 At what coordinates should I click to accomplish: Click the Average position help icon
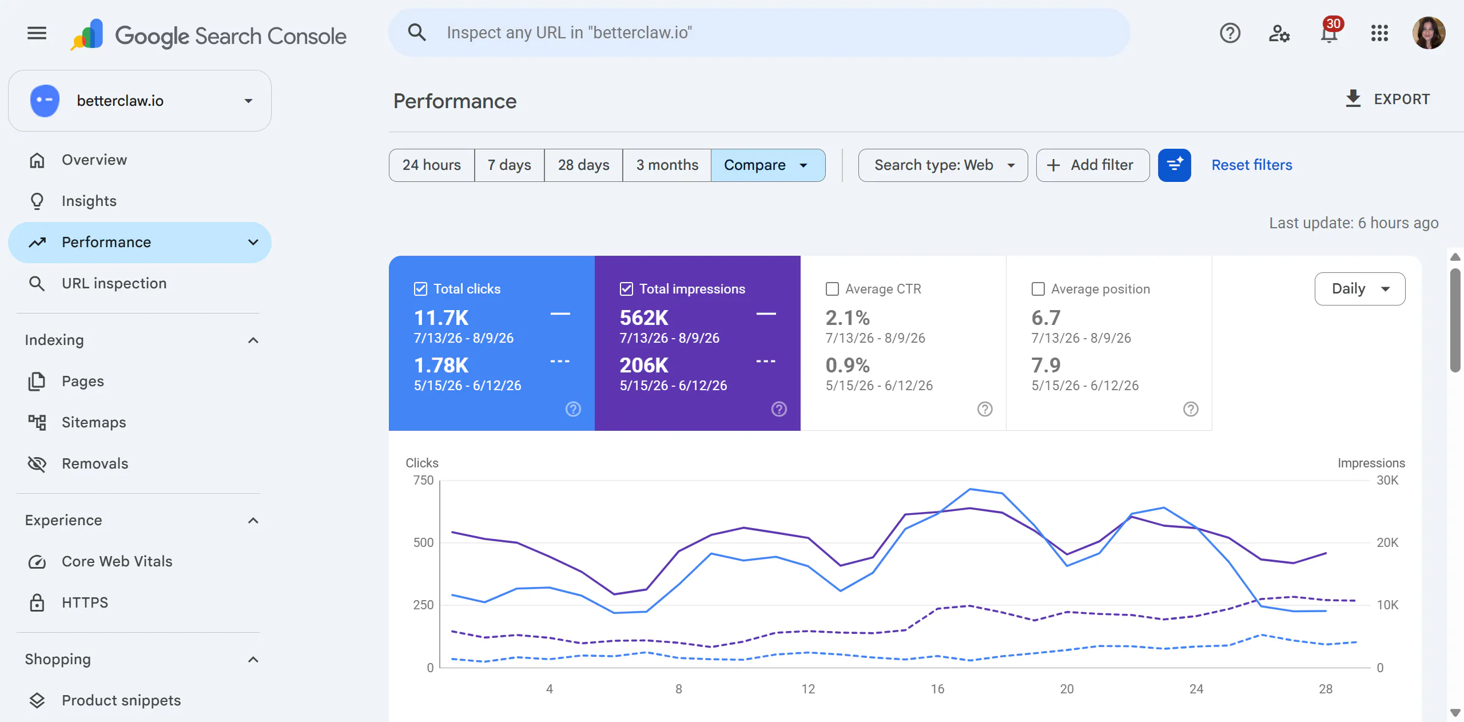[x=1191, y=409]
